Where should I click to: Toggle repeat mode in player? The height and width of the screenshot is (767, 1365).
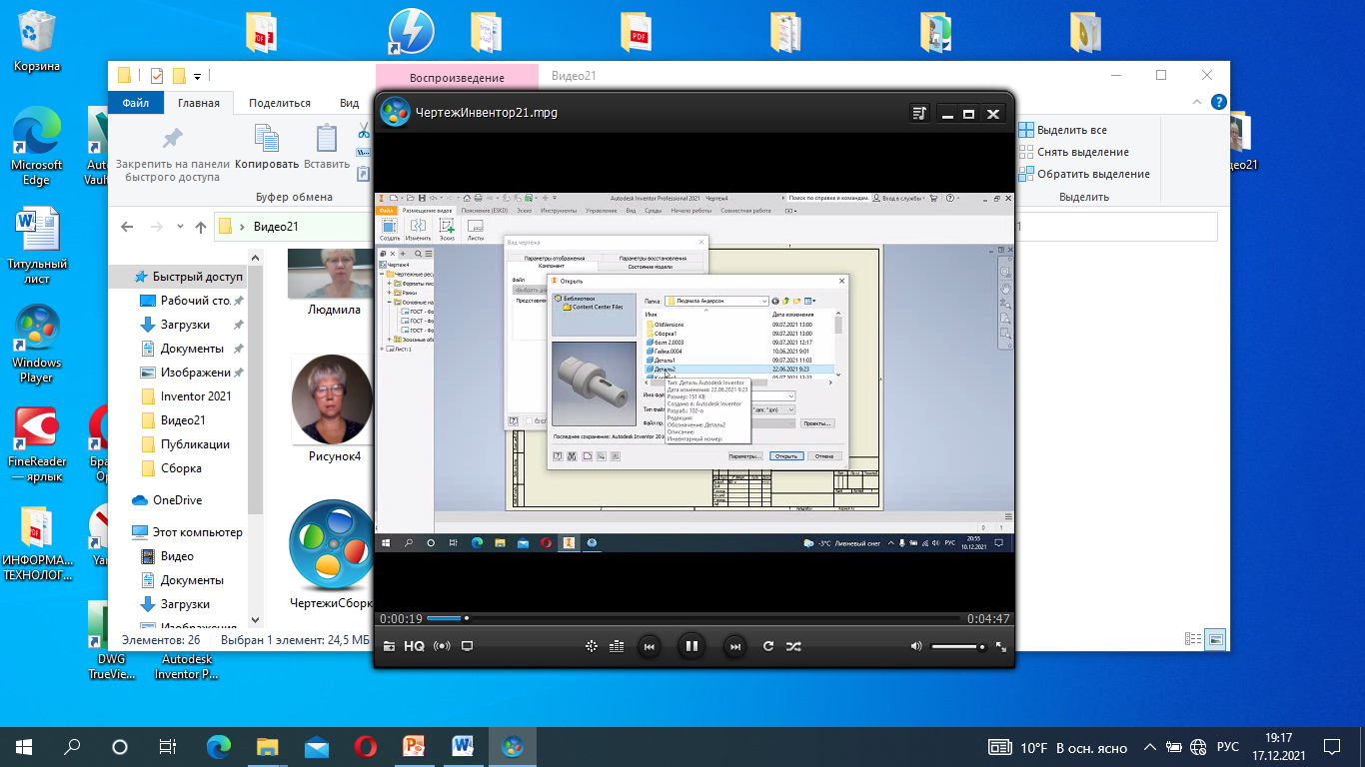tap(768, 646)
